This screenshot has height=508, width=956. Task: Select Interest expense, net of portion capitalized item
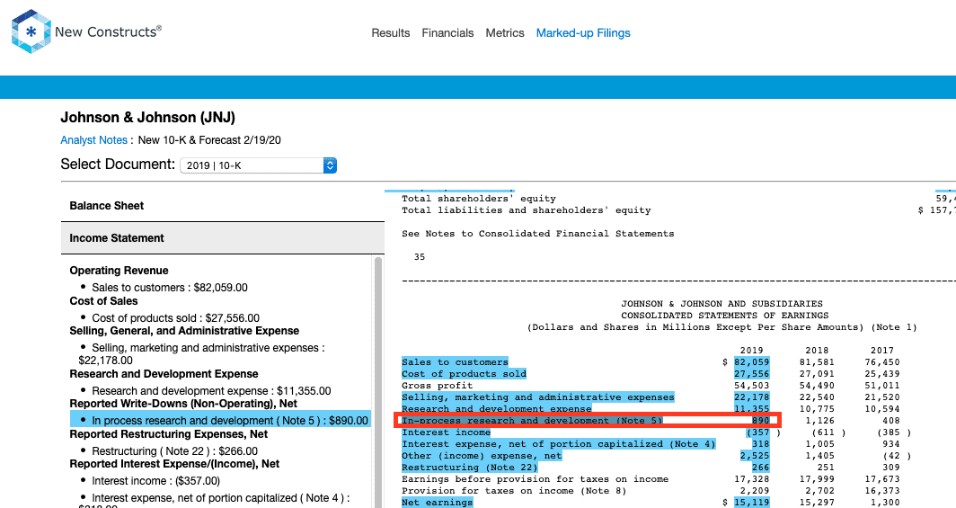(214, 502)
